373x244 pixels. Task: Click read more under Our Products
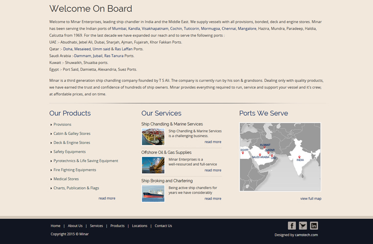tap(107, 198)
